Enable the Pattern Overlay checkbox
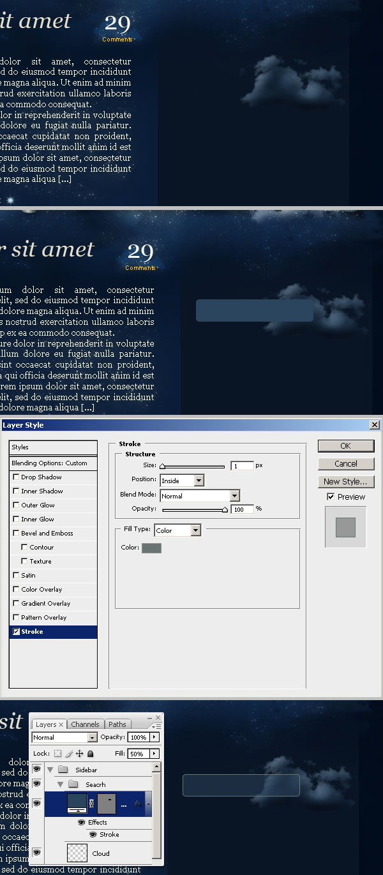The width and height of the screenshot is (383, 875). point(16,617)
